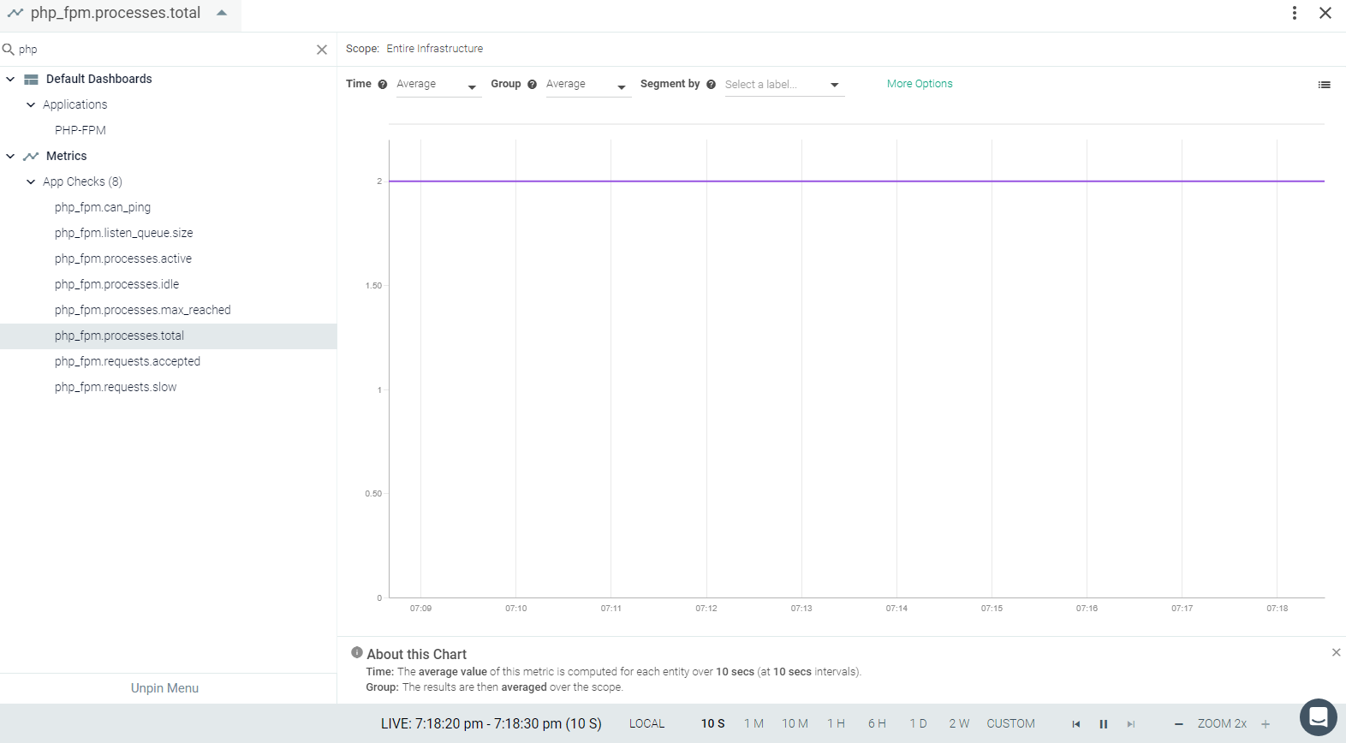Choose the CUSTOM time range
Image resolution: width=1346 pixels, height=743 pixels.
tap(1010, 724)
